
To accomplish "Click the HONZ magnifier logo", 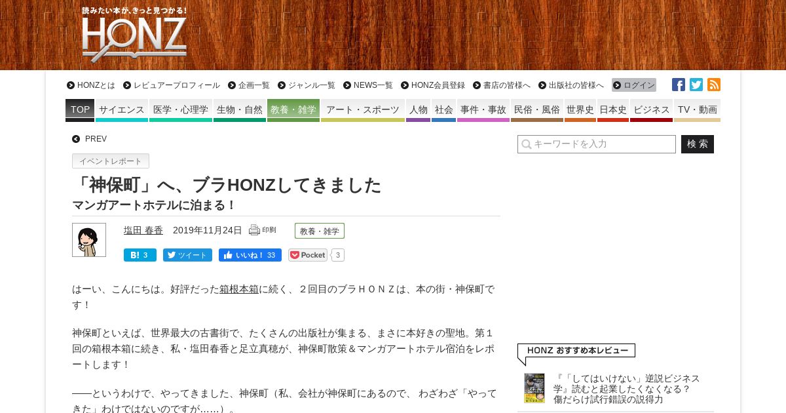I will click(134, 35).
